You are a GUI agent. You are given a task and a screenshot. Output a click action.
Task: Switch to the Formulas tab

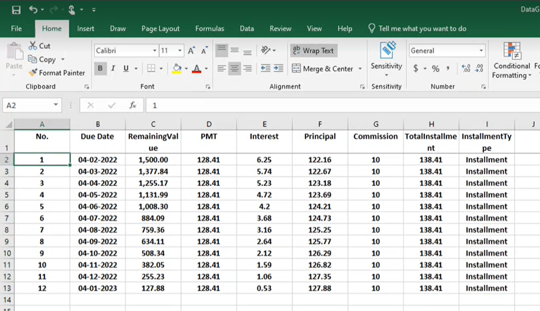tap(209, 29)
